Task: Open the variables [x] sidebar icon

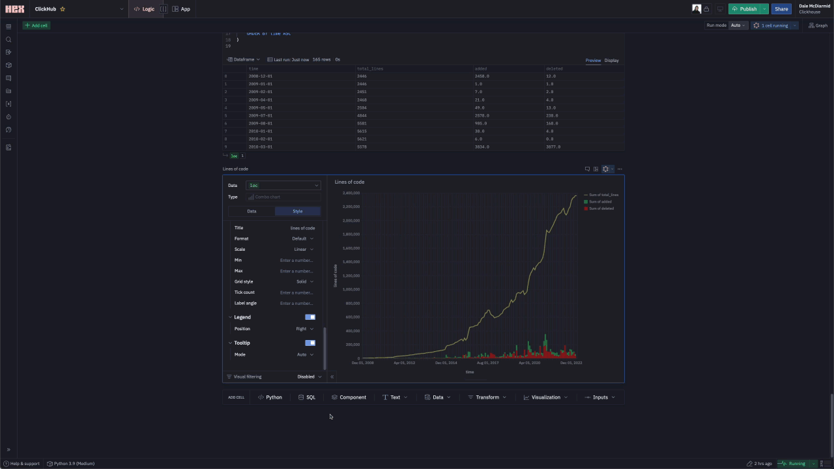Action: coord(8,104)
